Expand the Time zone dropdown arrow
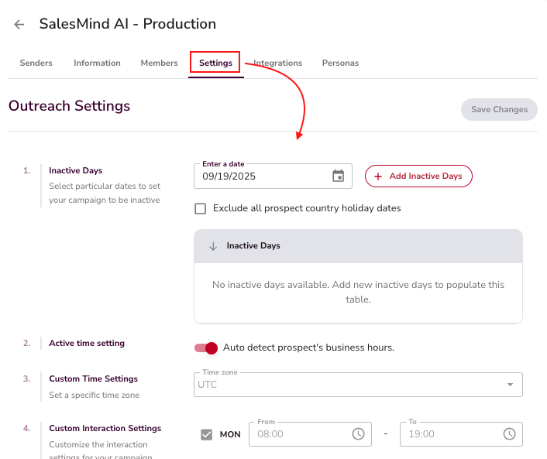The height and width of the screenshot is (459, 547). click(x=510, y=385)
